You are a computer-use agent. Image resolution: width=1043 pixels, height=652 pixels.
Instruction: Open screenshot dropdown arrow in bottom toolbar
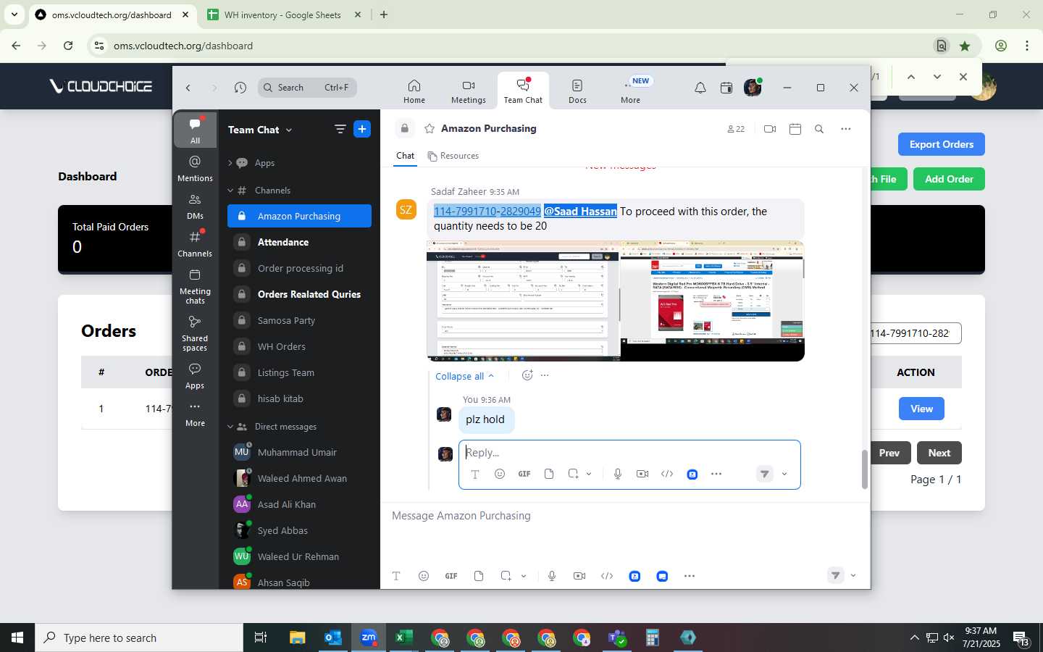(x=524, y=576)
